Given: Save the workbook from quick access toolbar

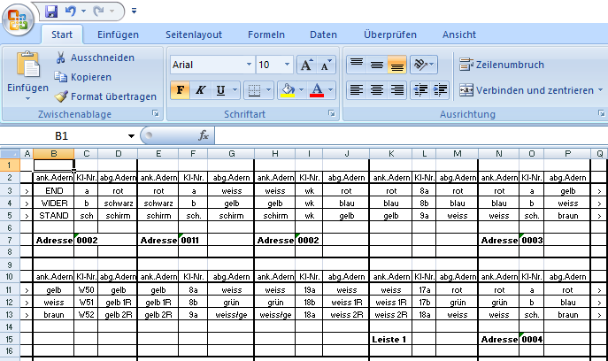Looking at the screenshot, I should click(51, 12).
